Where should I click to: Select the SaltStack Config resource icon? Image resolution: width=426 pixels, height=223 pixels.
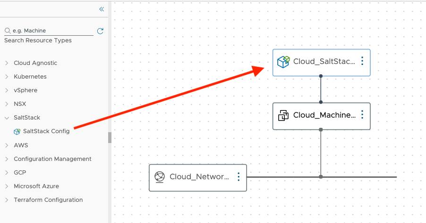tap(17, 132)
